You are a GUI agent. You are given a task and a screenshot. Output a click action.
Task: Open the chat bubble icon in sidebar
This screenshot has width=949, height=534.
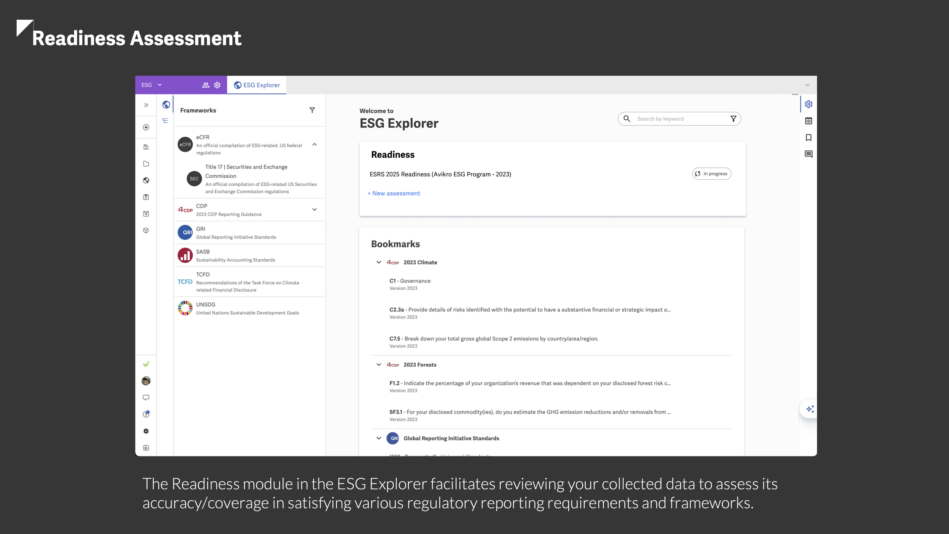(146, 397)
